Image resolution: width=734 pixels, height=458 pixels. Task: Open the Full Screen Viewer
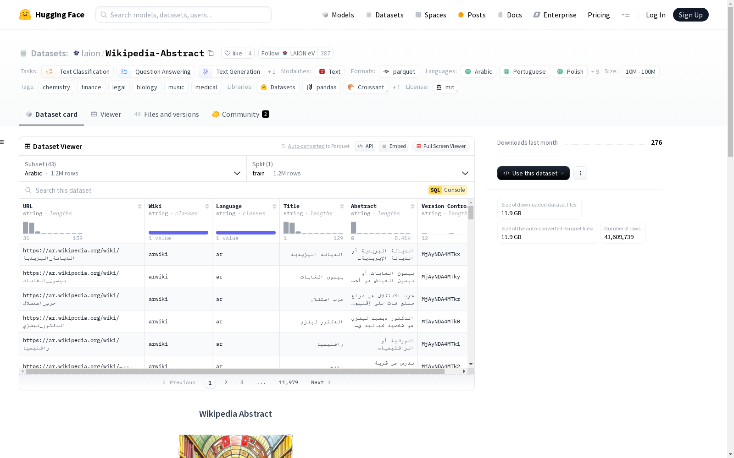point(441,146)
